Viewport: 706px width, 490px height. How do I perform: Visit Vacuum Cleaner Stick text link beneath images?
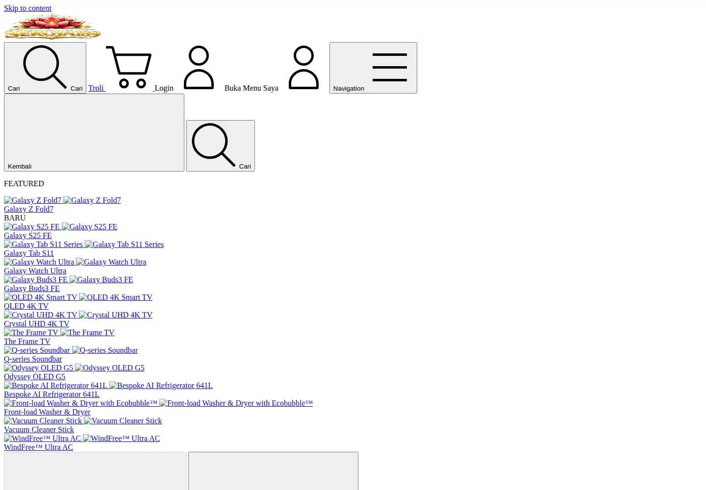39,429
